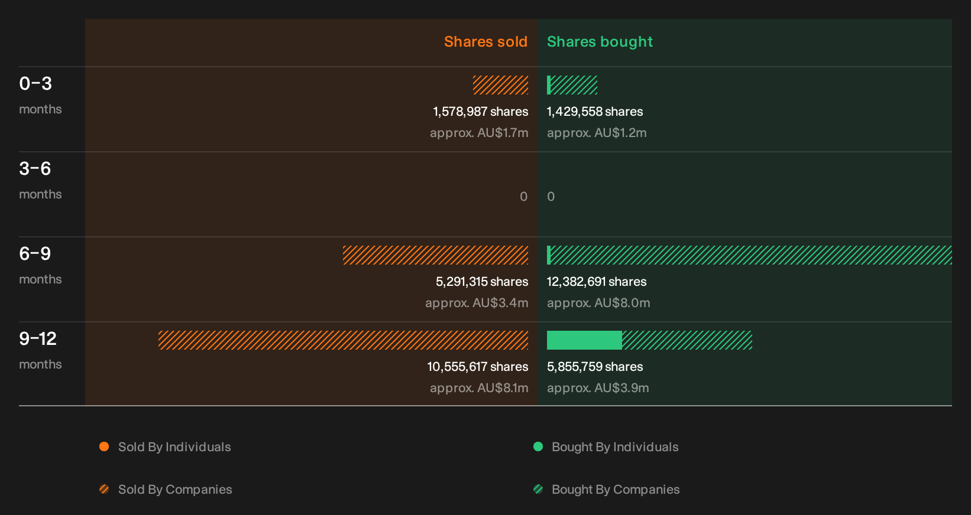Select the 9-12 months row label
The height and width of the screenshot is (515, 971).
point(40,350)
